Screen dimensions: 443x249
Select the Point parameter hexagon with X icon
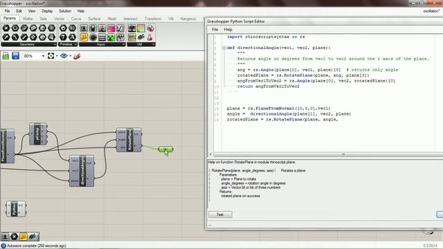tap(6, 28)
